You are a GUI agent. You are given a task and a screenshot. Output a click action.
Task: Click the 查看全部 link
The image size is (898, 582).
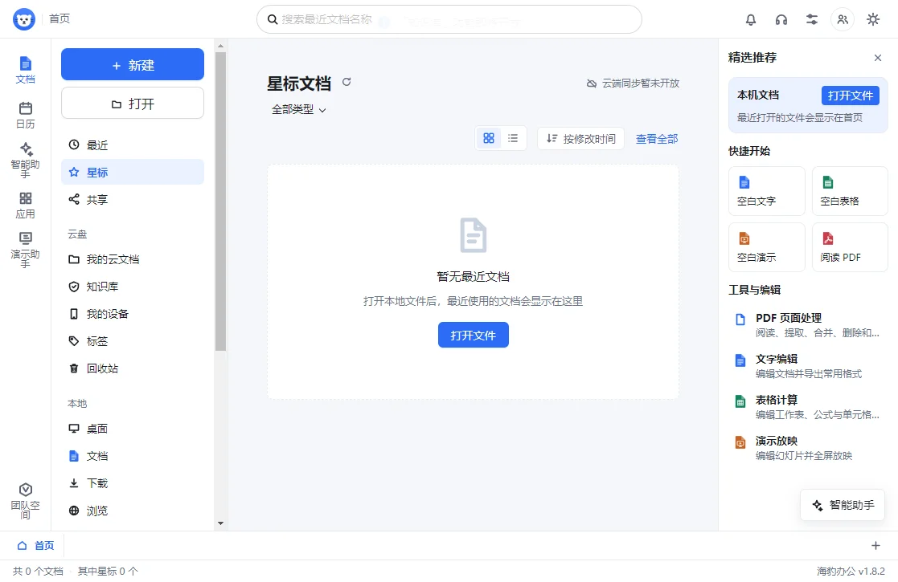coord(657,139)
